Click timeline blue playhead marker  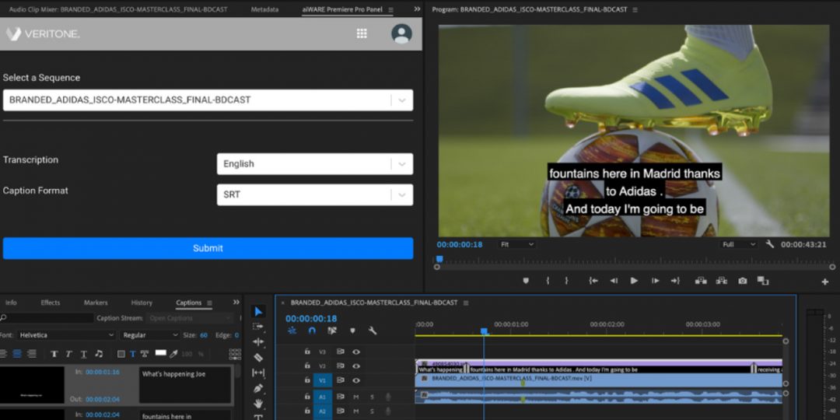point(485,331)
